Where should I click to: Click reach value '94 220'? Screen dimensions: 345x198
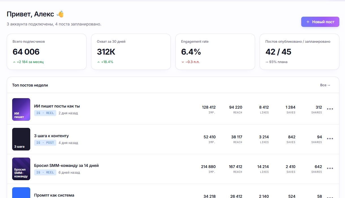pos(236,107)
